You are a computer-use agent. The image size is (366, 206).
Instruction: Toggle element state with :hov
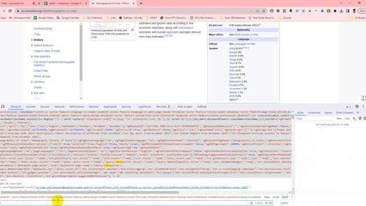click(339, 118)
